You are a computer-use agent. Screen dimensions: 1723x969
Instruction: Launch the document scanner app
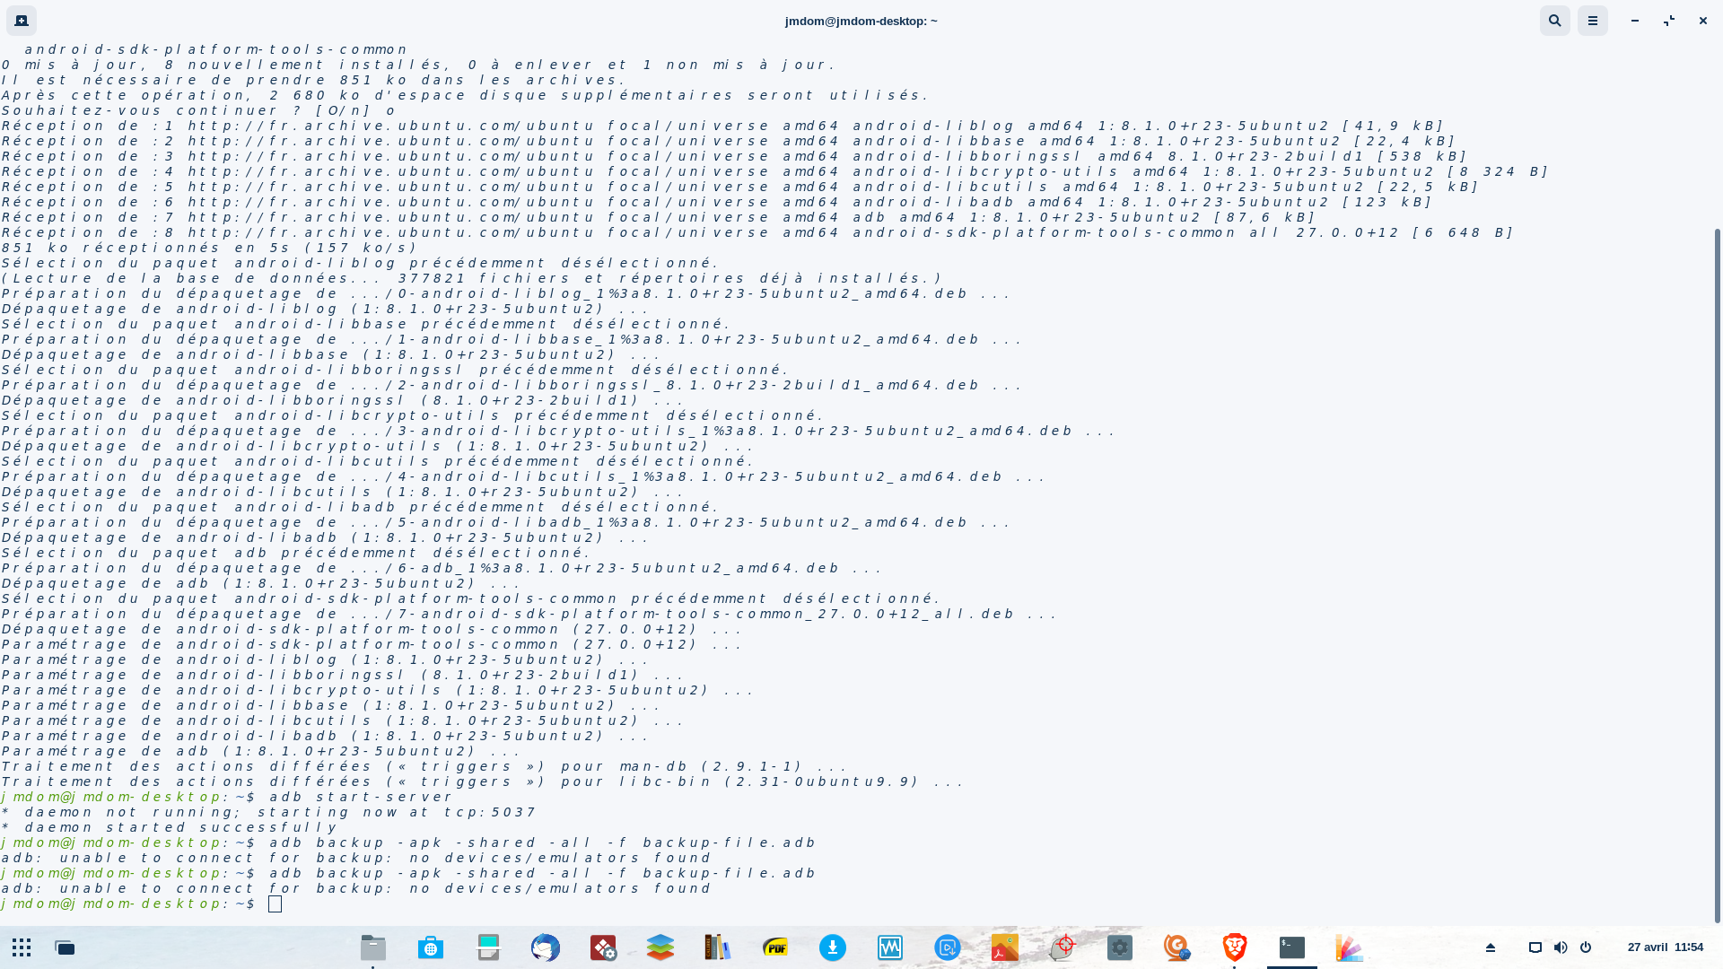pos(488,947)
